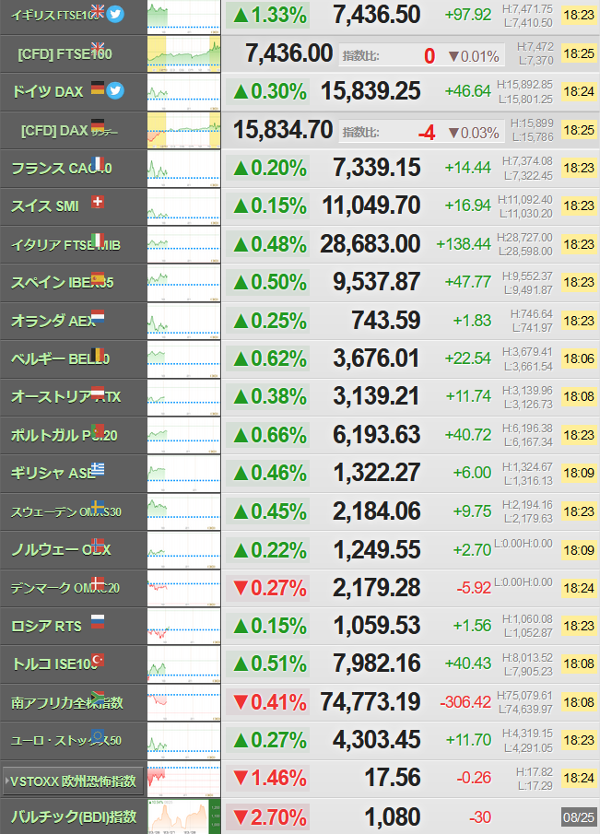The height and width of the screenshot is (834, 600).
Task: Click UK flag icon on [CFD] FTSE100
Action: (98, 48)
